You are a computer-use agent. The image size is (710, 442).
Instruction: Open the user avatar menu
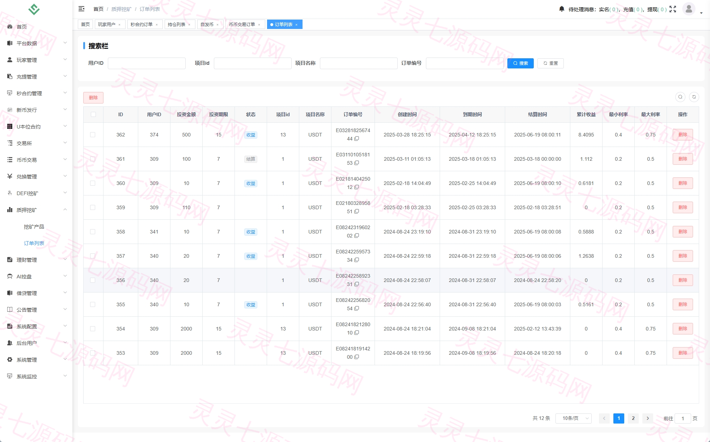pos(689,9)
